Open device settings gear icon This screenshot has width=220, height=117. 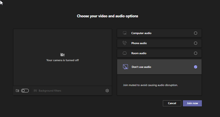click(107, 90)
